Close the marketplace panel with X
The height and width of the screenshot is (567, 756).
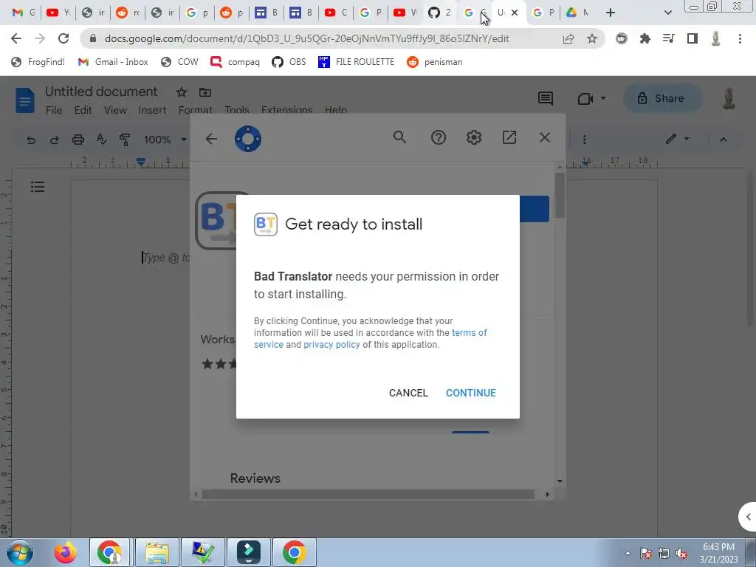545,137
